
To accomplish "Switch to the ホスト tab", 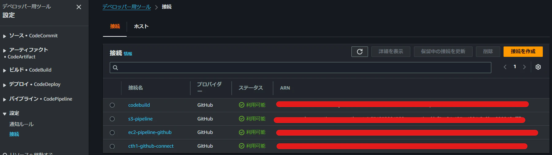I will click(141, 26).
